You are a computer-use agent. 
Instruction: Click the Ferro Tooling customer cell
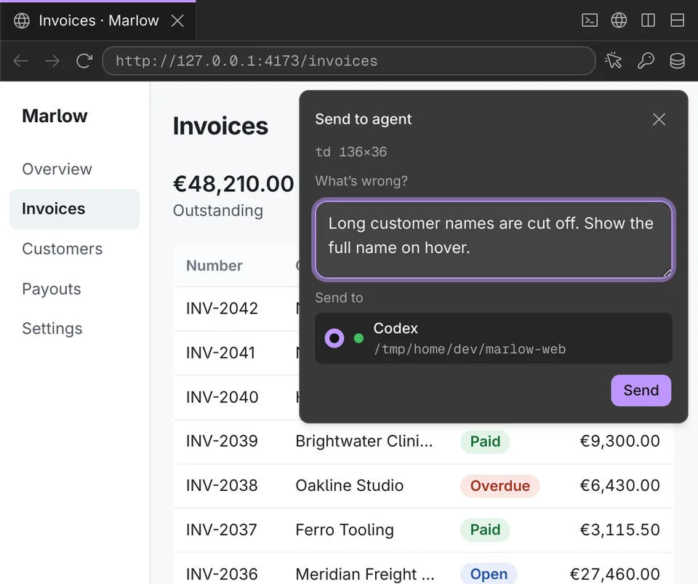pos(345,529)
